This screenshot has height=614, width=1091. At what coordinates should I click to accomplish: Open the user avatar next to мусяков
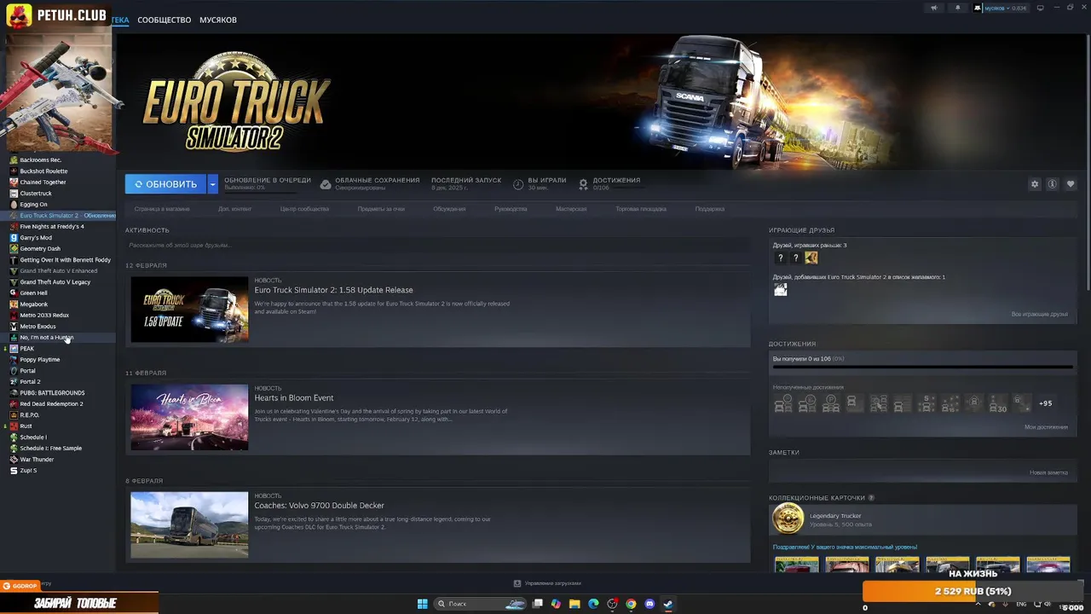pos(978,8)
